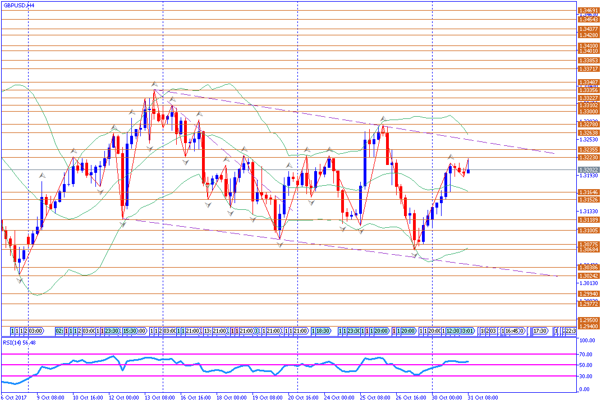Select the fractal arrow above the 25 Oct high
Image resolution: width=606 pixels, height=404 pixels.
(383, 119)
